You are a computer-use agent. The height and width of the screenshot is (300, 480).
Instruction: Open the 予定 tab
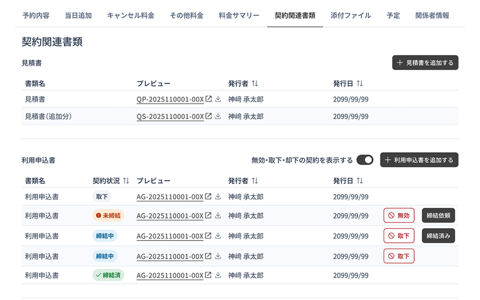click(393, 15)
